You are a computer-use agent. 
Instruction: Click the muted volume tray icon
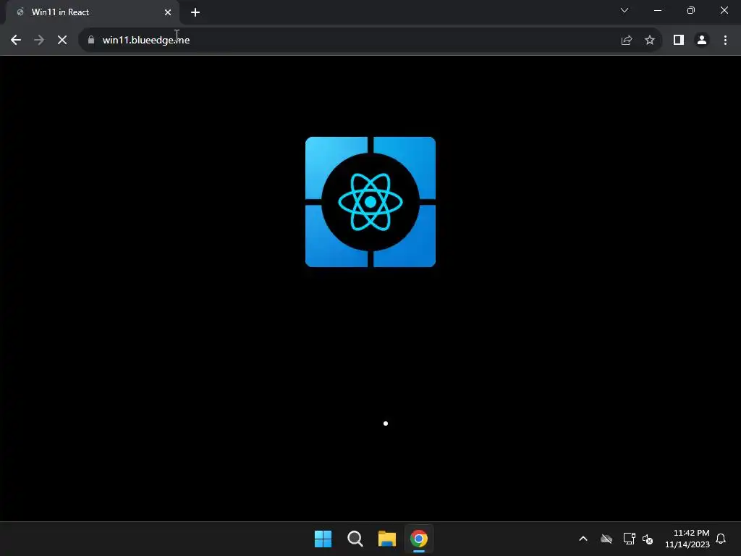(648, 539)
